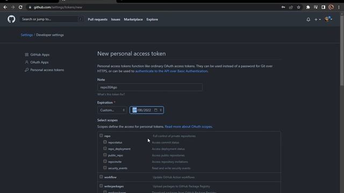Open Issues in top navigation
This screenshot has height=193, width=344.
(116, 19)
